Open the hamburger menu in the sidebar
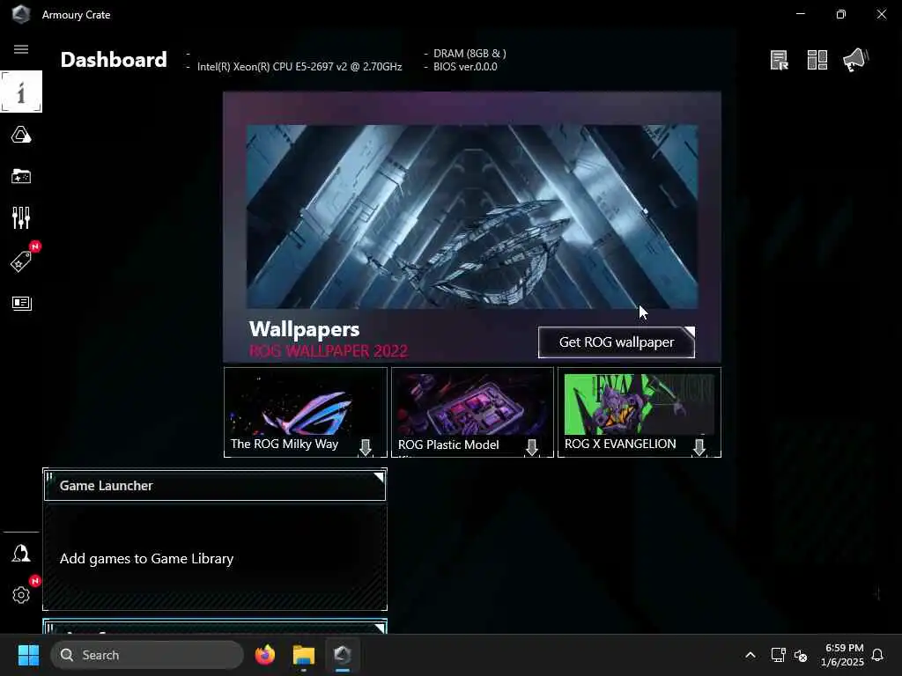Image resolution: width=902 pixels, height=676 pixels. (21, 49)
